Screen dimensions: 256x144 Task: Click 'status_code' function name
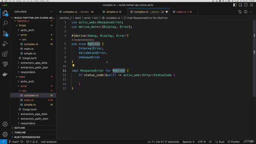(94, 75)
